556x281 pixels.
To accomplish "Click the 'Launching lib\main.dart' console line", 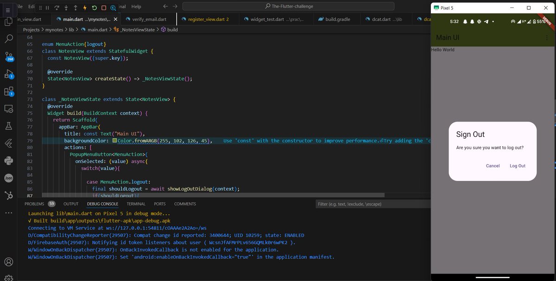I will [x=99, y=214].
